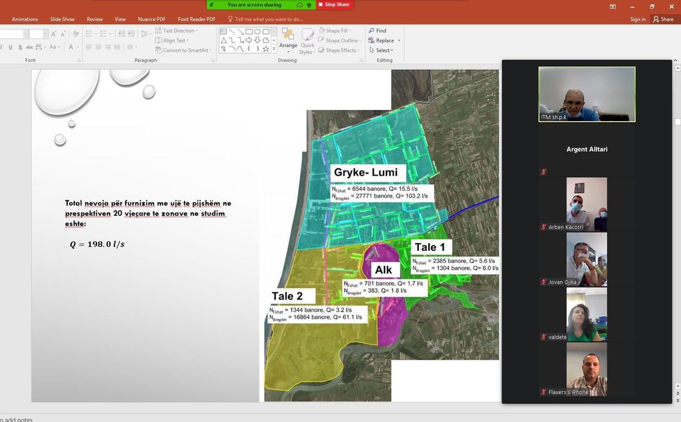Click the Share button in the ribbon

(663, 19)
